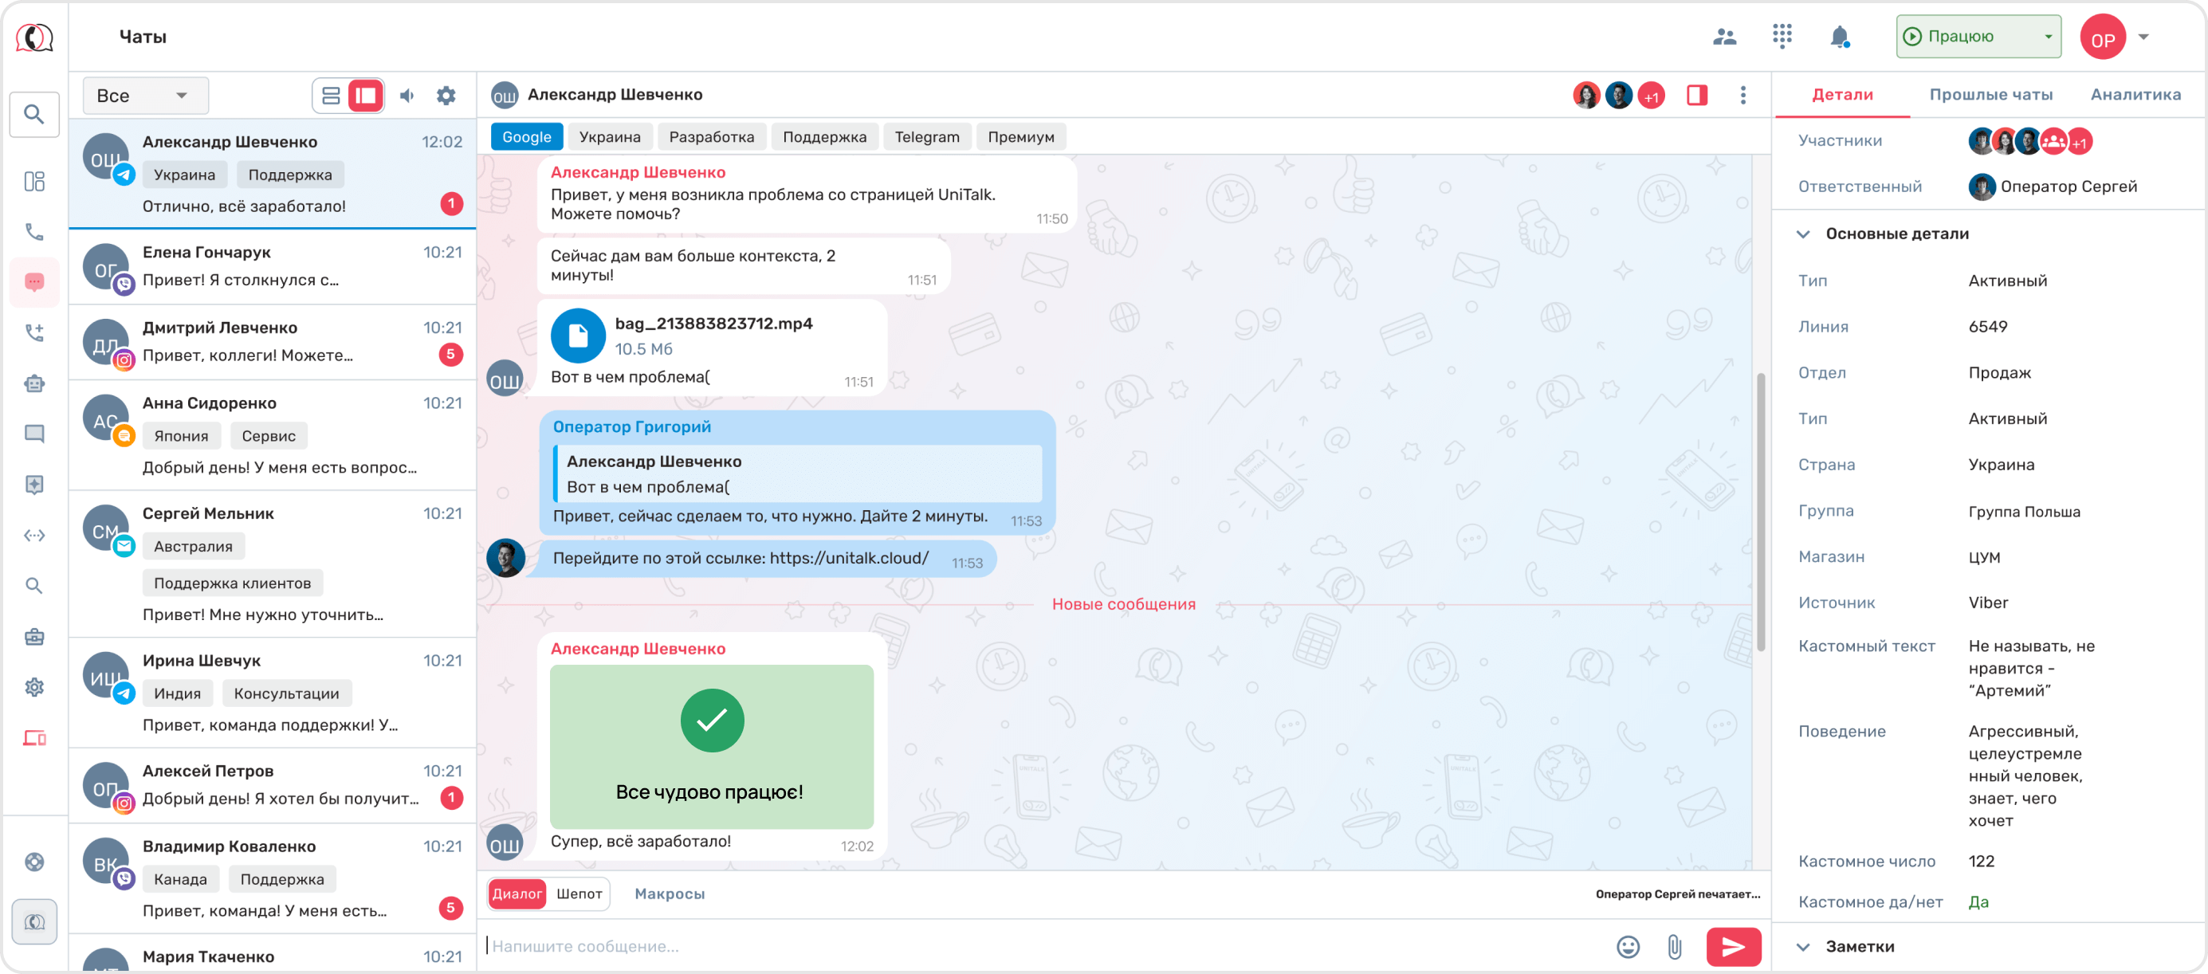Switch message mode to Шепот

[x=579, y=893]
